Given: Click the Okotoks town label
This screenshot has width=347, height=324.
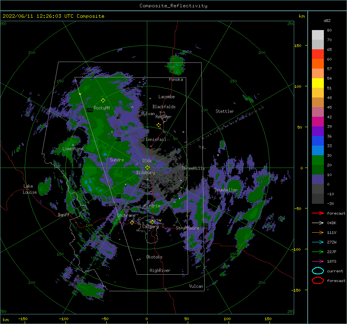Looking at the screenshot, I should coord(154,257).
